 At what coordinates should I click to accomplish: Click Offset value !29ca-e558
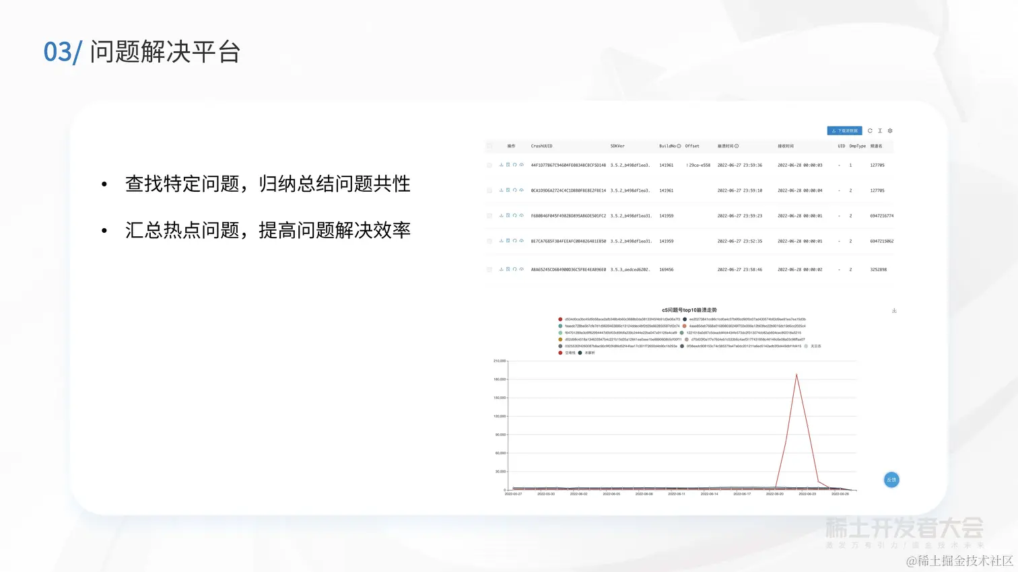click(698, 165)
